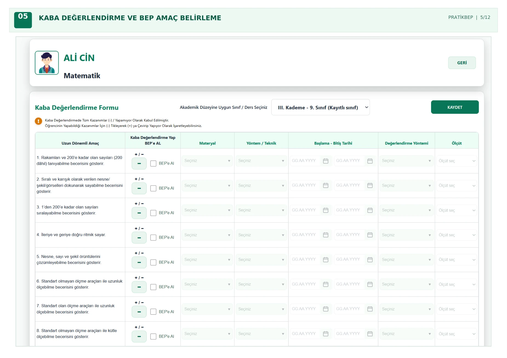Open end date calendar for row 4 ritmik sayar

[370, 235]
